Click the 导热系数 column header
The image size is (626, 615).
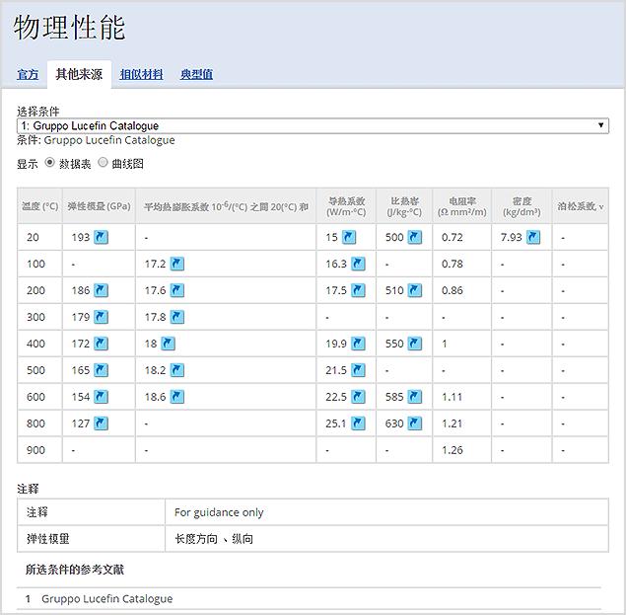pos(346,206)
